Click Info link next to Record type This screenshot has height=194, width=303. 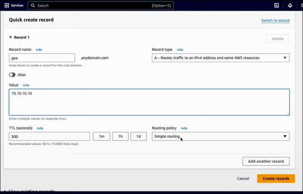[x=180, y=50]
